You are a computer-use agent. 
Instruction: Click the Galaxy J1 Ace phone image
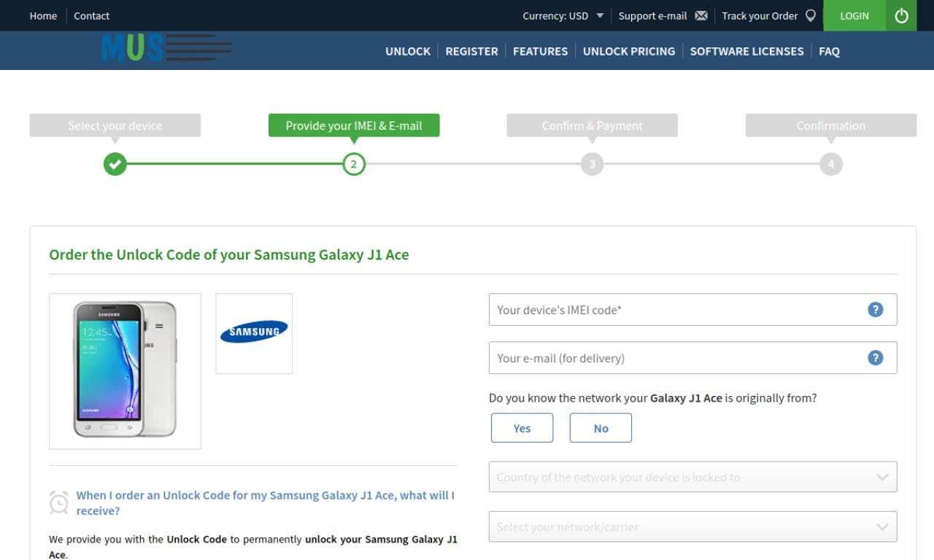point(125,371)
